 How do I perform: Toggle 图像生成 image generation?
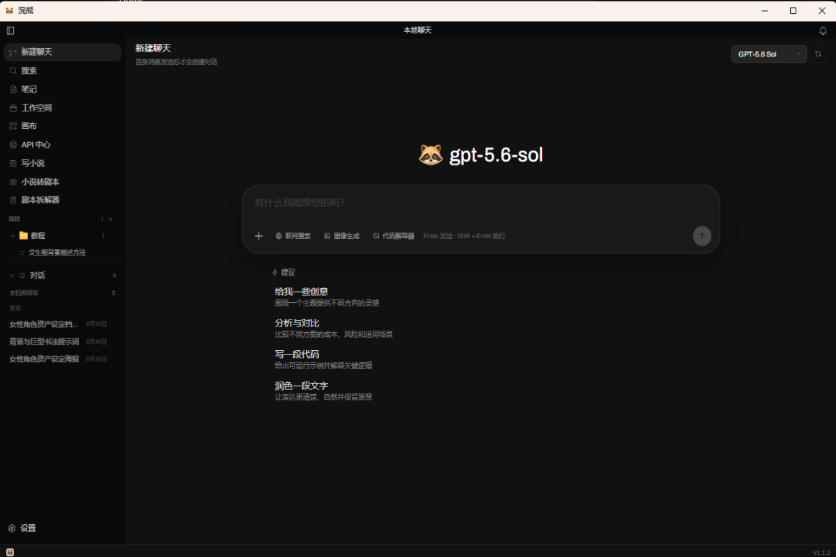(341, 236)
